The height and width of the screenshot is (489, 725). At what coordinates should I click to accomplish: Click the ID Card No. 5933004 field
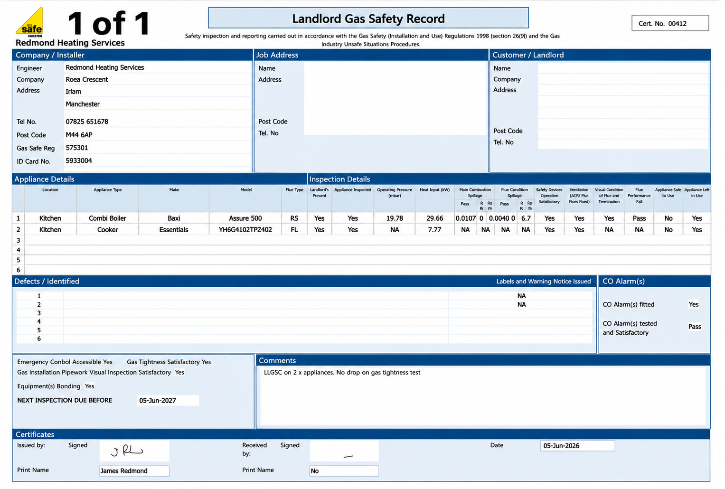click(x=157, y=161)
